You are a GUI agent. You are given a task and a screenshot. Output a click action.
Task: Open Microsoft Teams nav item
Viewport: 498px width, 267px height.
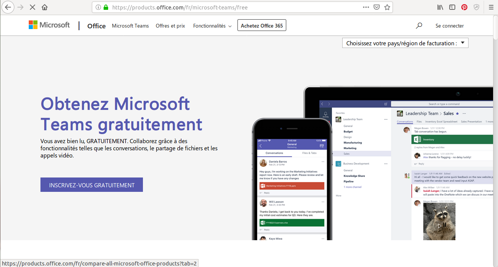(130, 26)
